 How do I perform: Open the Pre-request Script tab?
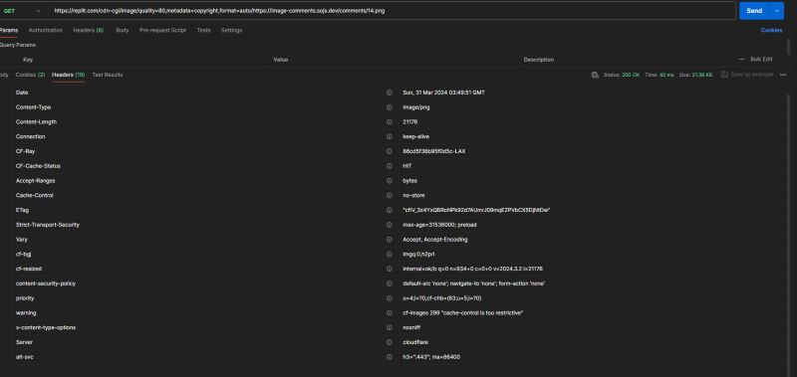point(162,31)
